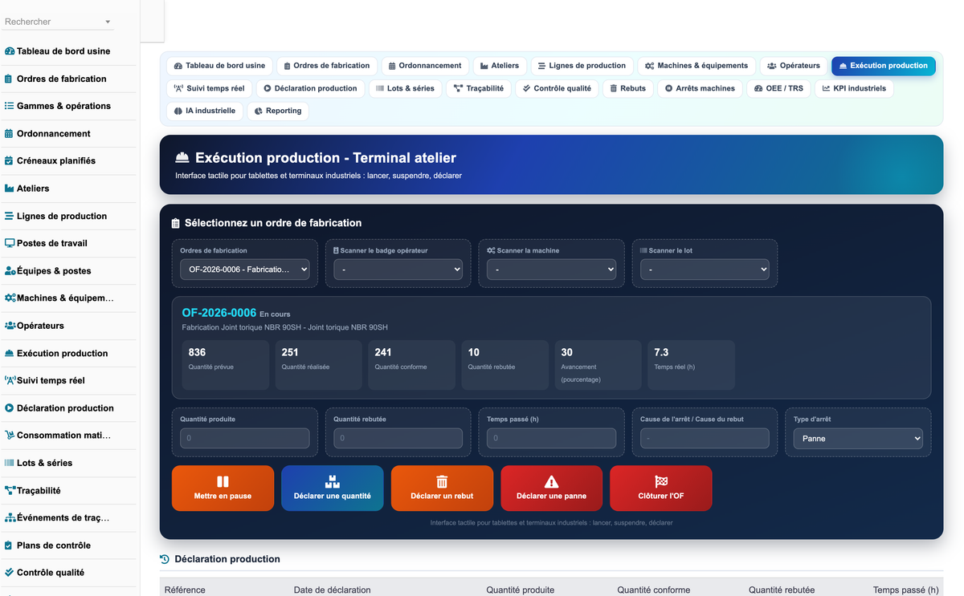This screenshot has width=964, height=596.
Task: Focus the Quantité rebutée input field
Action: click(x=398, y=438)
